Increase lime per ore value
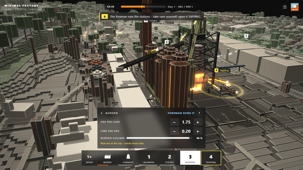This screenshot has height=170, width=303. (x=198, y=131)
